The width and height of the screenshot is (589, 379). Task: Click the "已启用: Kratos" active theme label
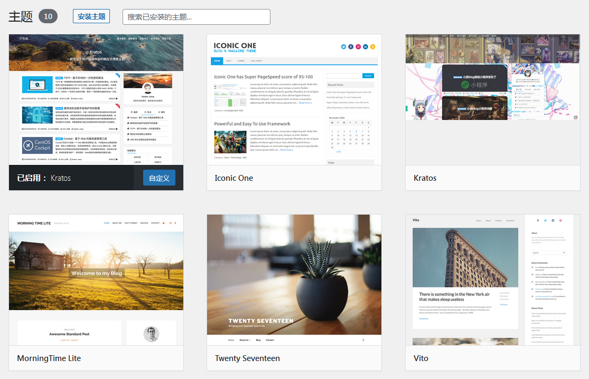point(43,178)
